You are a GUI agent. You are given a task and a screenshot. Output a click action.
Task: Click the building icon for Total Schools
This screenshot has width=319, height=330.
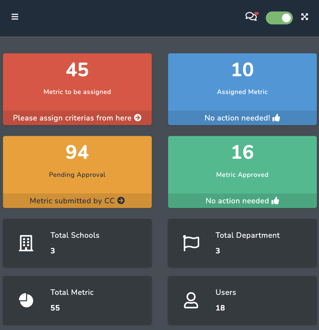(26, 243)
